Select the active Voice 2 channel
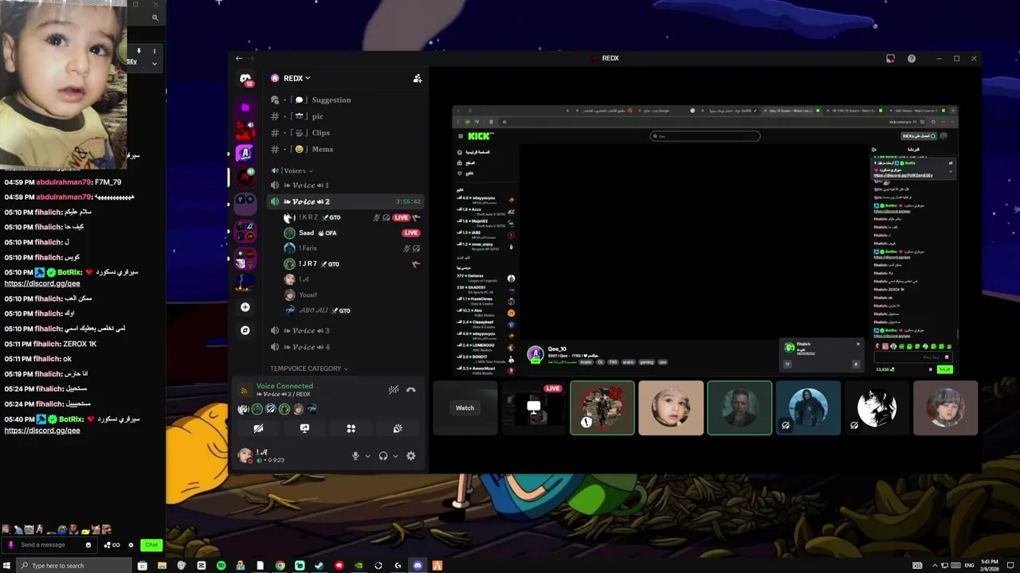The width and height of the screenshot is (1020, 573). coord(346,202)
